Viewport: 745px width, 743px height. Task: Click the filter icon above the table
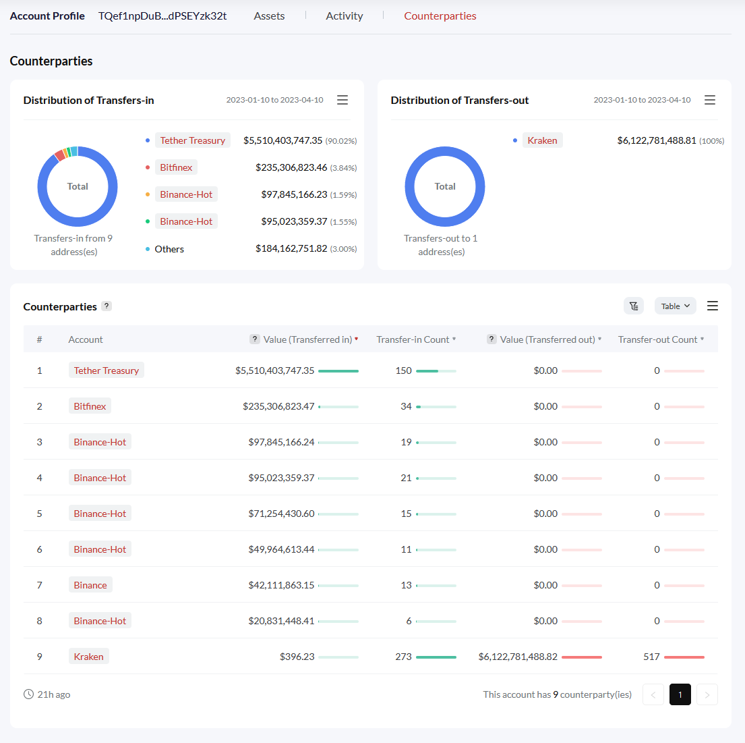[633, 306]
